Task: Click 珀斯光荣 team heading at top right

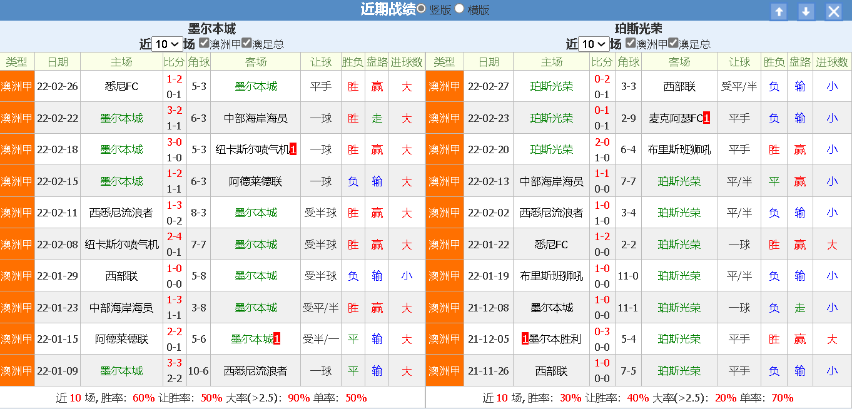Action: tap(639, 29)
